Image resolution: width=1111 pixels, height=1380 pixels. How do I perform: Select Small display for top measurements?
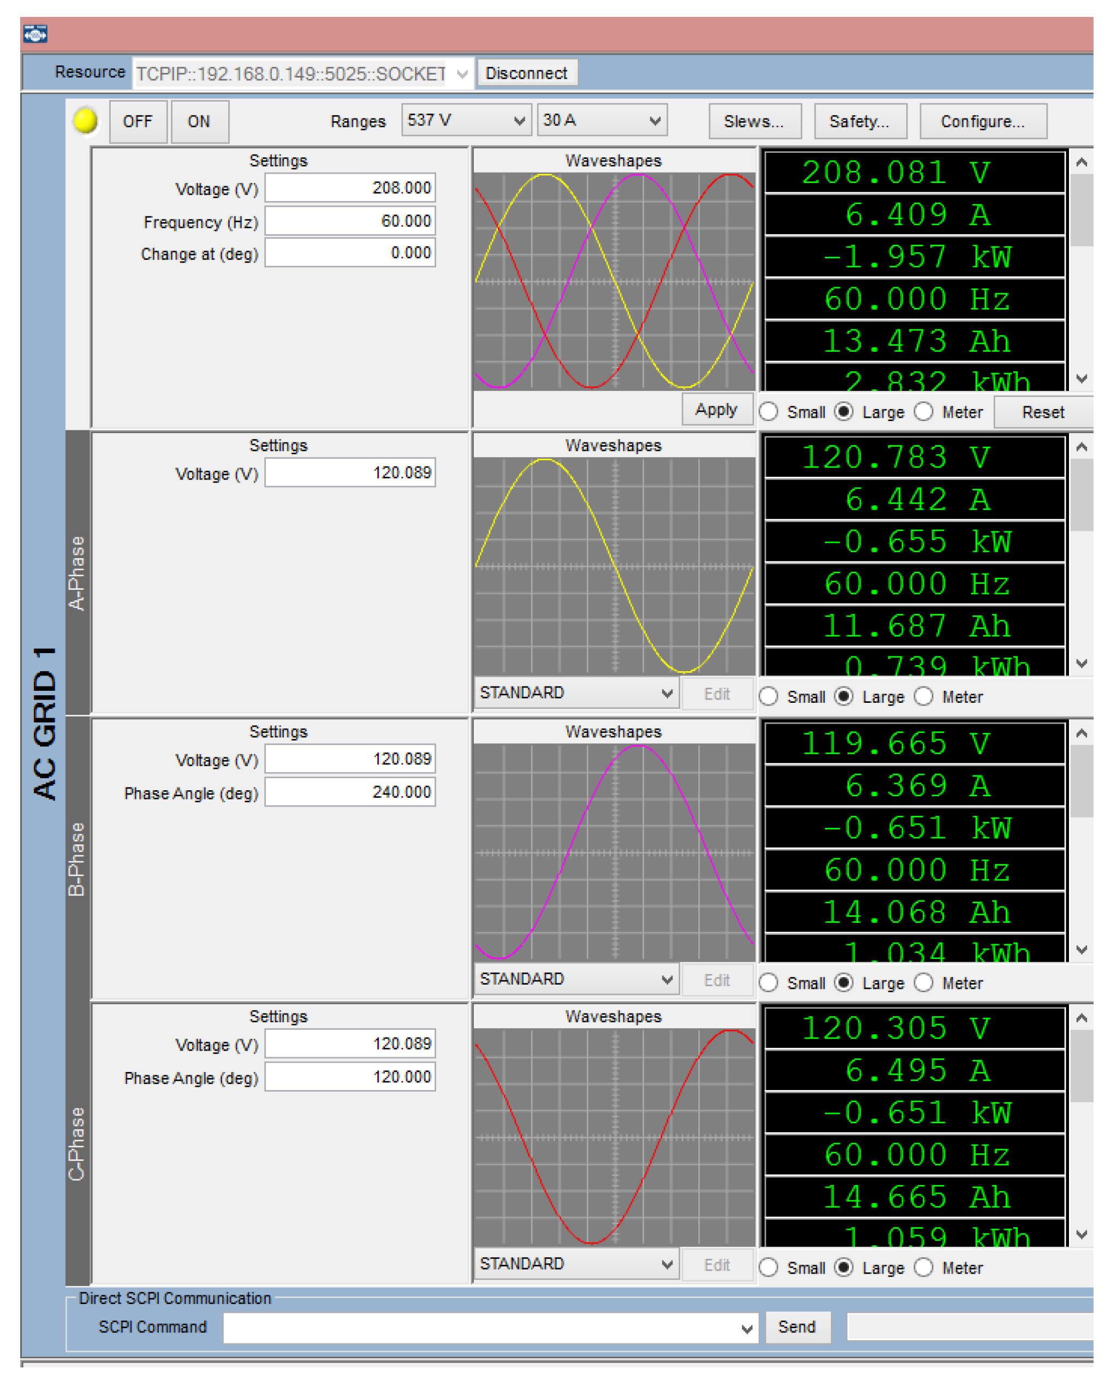[x=769, y=412]
